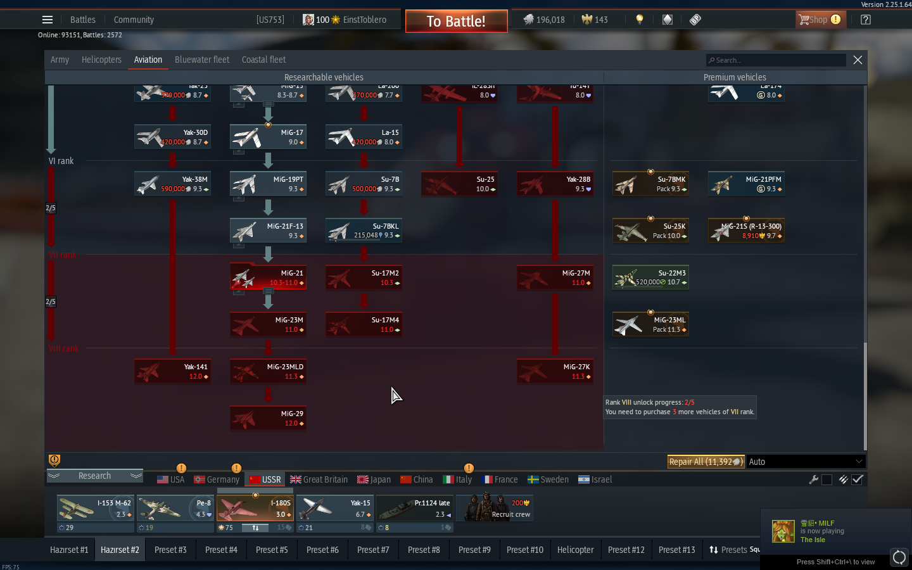Image resolution: width=912 pixels, height=570 pixels.
Task: Select the premium MiG-23ML pack card
Action: point(650,324)
